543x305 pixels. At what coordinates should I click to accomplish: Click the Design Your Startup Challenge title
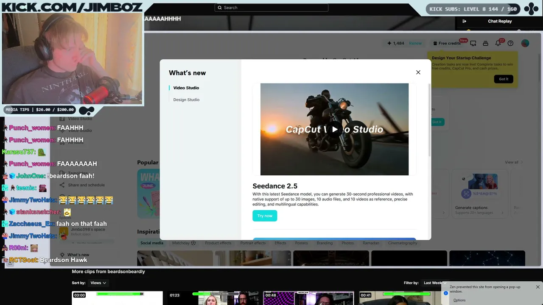[462, 58]
